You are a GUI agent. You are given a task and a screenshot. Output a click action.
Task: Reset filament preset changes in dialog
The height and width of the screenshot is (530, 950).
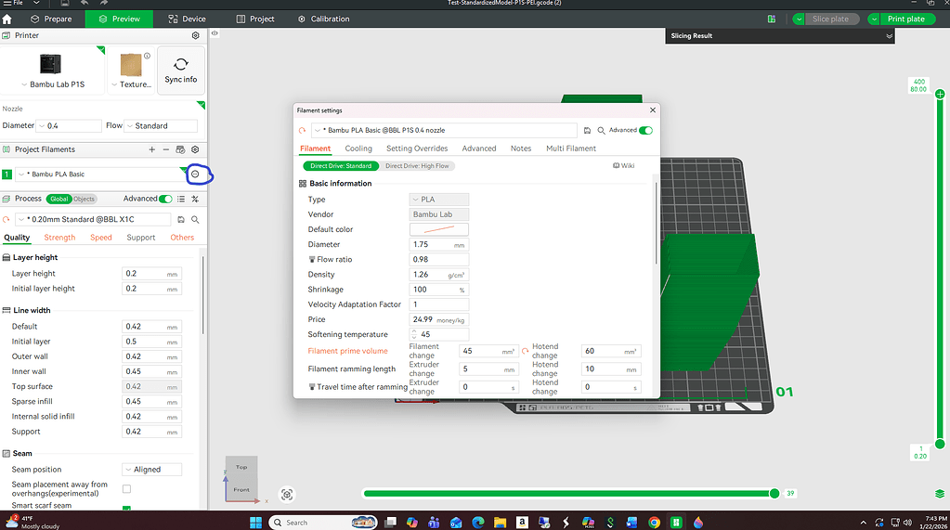coord(303,130)
